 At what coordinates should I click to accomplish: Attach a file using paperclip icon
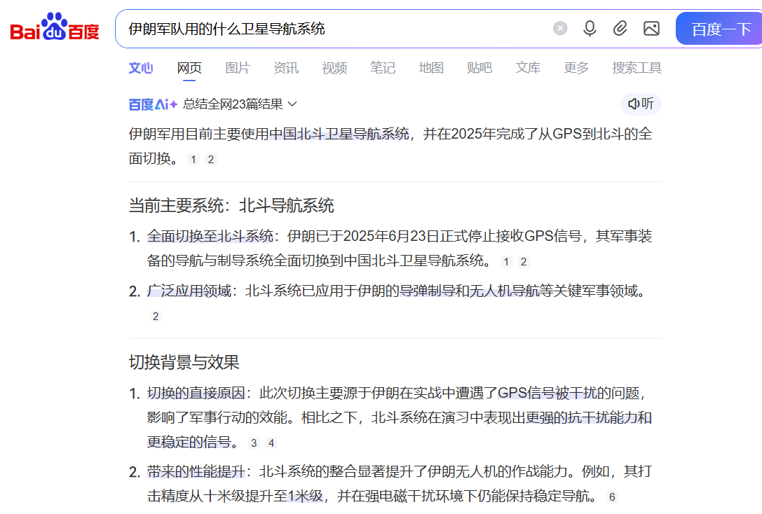pyautogui.click(x=620, y=29)
